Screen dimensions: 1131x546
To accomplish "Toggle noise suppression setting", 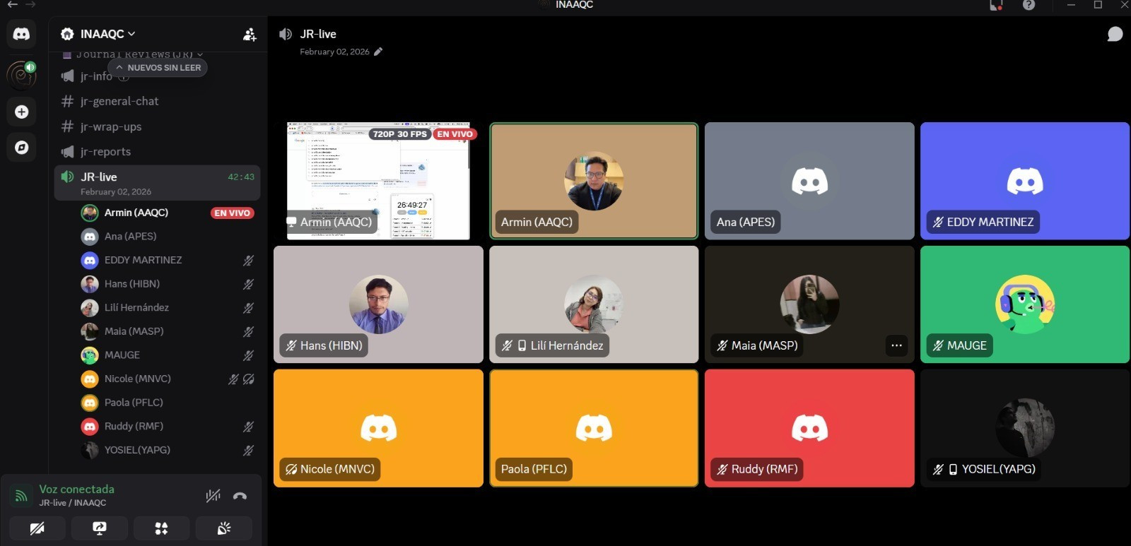I will coord(213,496).
